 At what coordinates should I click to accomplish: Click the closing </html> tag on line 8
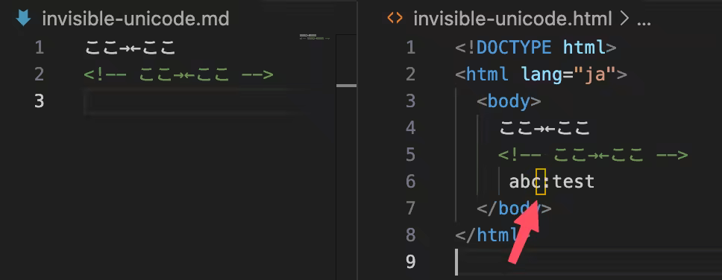tap(493, 235)
